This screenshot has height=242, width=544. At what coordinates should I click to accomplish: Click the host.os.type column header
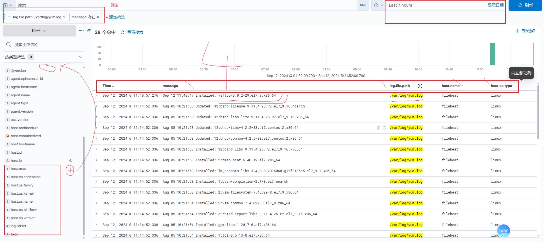[501, 86]
